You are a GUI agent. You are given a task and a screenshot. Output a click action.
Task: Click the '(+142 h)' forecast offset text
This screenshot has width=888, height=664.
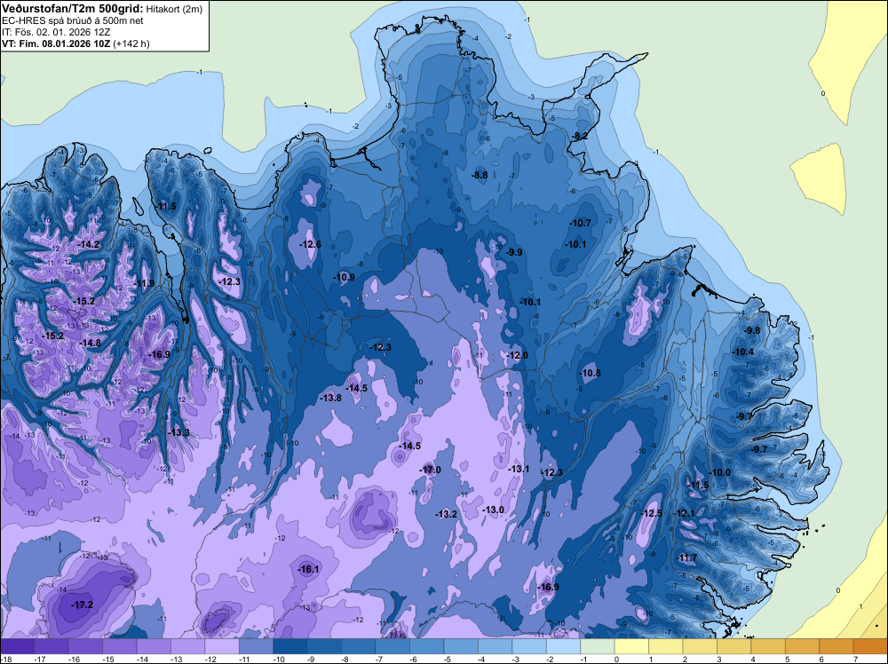[131, 43]
